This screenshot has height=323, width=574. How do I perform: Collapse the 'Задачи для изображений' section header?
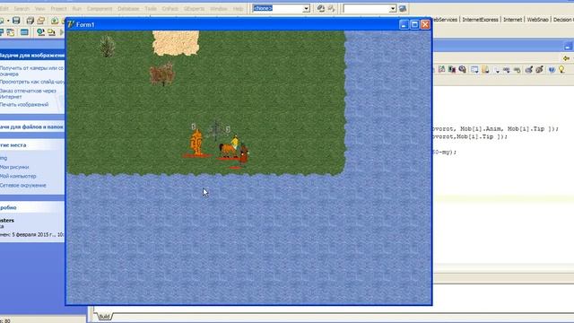click(x=32, y=56)
